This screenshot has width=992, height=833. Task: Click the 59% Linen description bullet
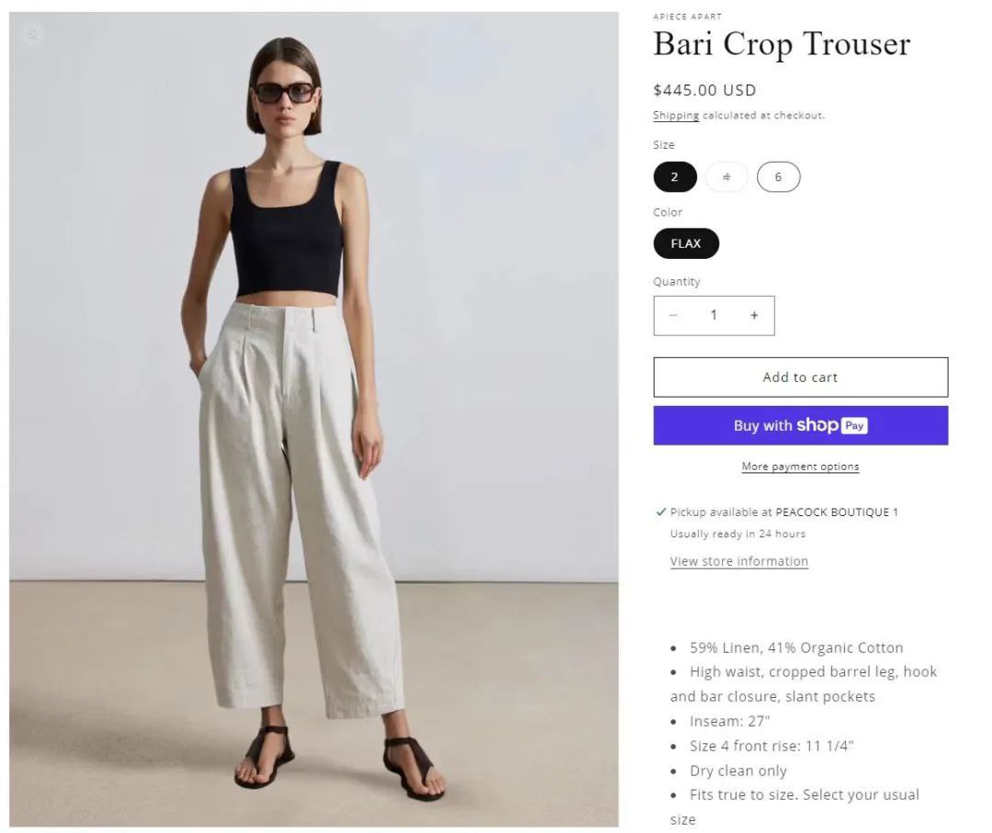(x=795, y=647)
